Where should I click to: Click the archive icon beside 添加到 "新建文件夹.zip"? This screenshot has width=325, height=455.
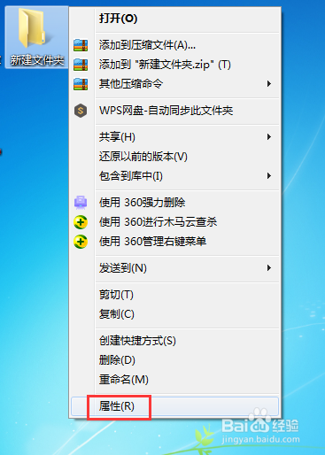coord(81,65)
